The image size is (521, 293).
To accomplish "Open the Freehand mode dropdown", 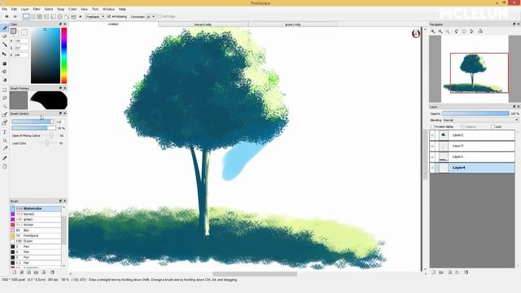I will pos(95,16).
